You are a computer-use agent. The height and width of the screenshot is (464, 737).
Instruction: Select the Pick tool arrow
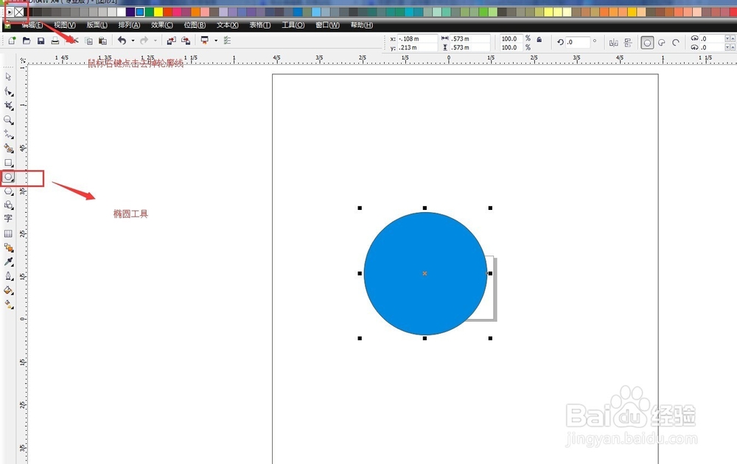[8, 77]
